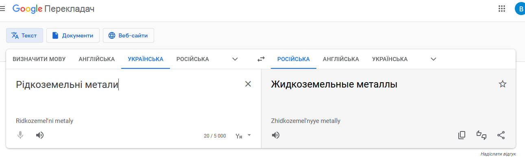This screenshot has width=525, height=162.
Task: Expand more source languages chevron
Action: click(235, 59)
